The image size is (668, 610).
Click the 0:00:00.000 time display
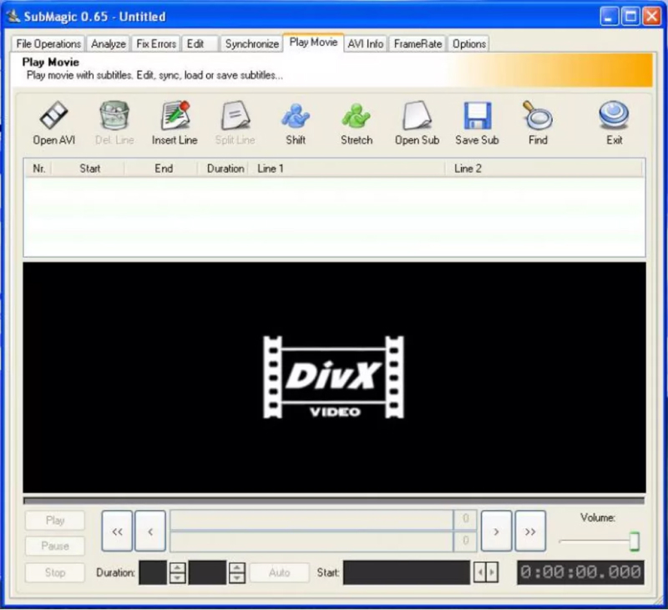coord(580,572)
